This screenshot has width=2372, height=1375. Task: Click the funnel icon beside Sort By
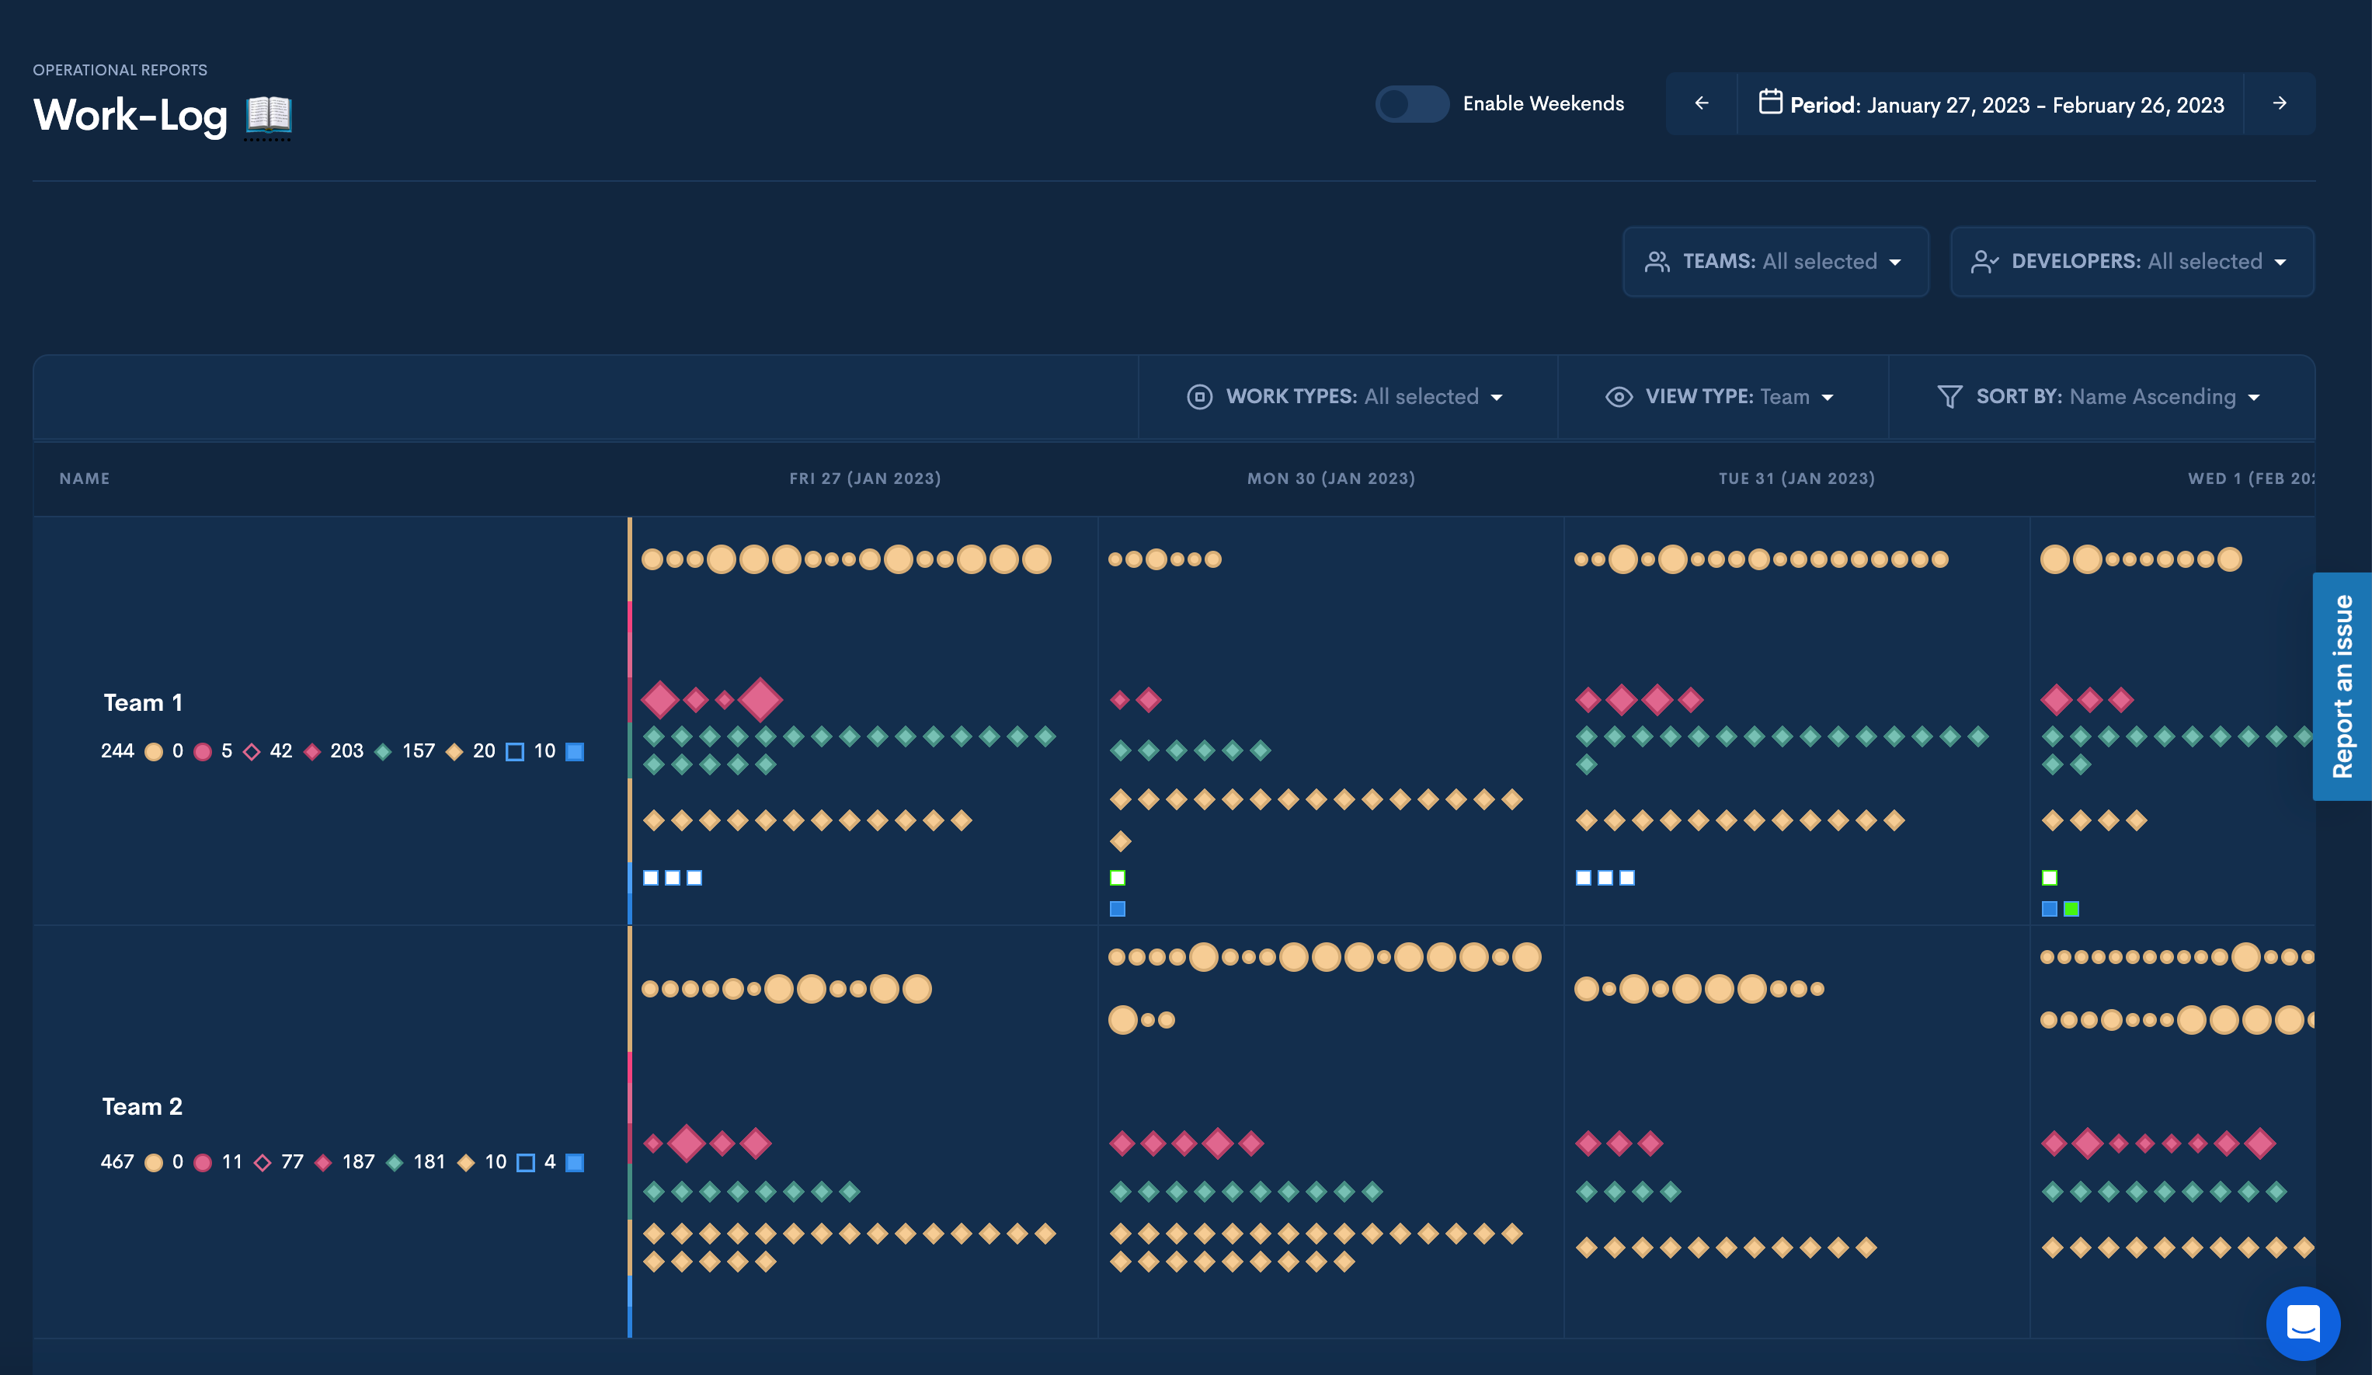(1949, 397)
